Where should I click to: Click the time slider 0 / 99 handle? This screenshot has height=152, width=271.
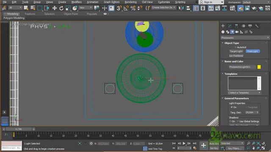(x=19, y=129)
